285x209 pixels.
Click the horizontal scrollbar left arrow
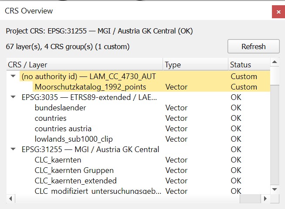point(11,199)
